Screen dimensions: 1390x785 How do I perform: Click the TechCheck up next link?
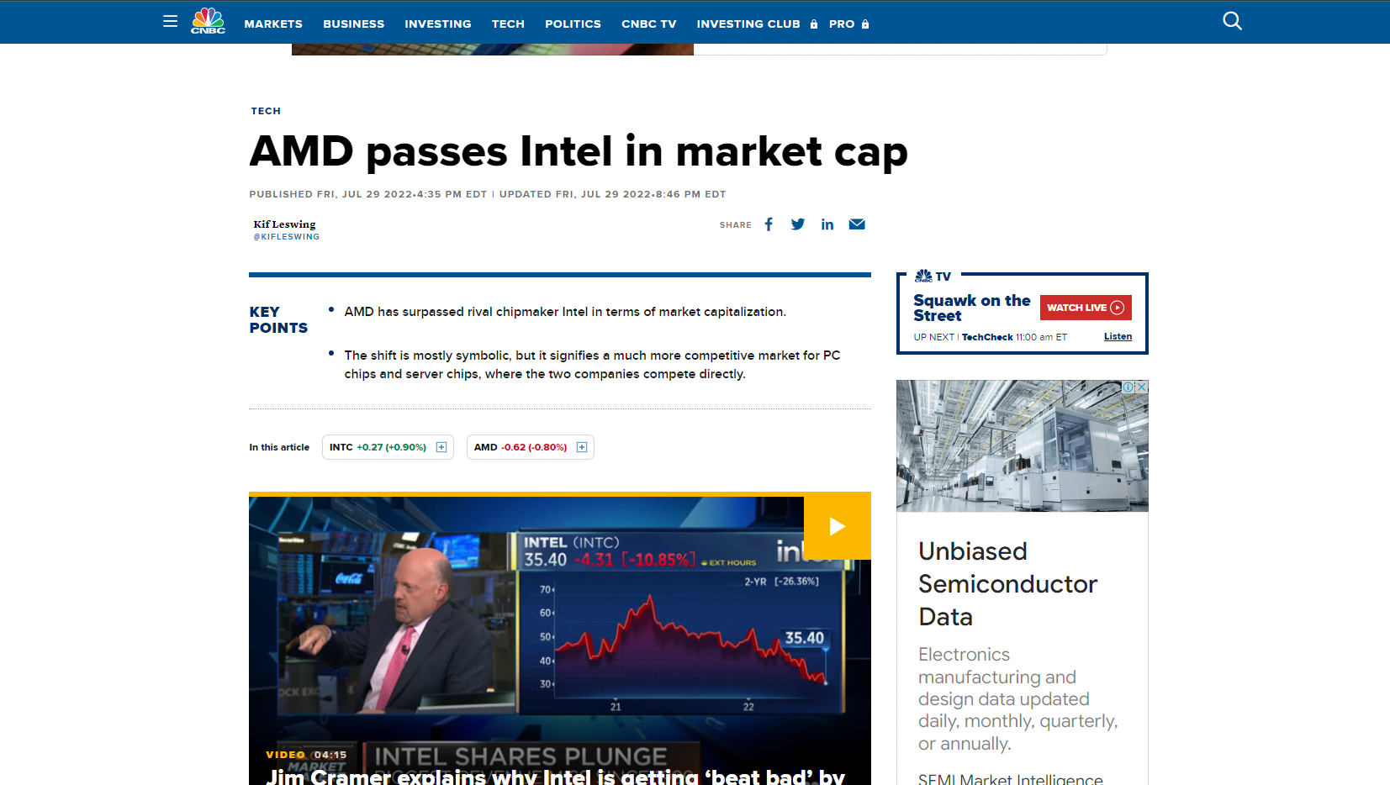coord(987,337)
